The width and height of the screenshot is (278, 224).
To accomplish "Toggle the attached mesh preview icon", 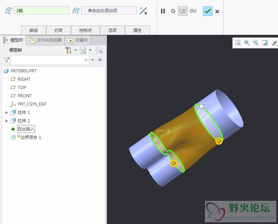I will 182,11.
